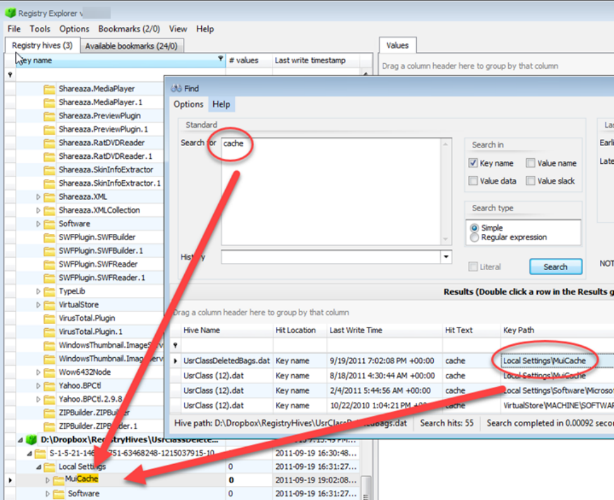Screen dimensions: 614x500
Task: Sort results by the Key Path column
Action: pos(557,330)
